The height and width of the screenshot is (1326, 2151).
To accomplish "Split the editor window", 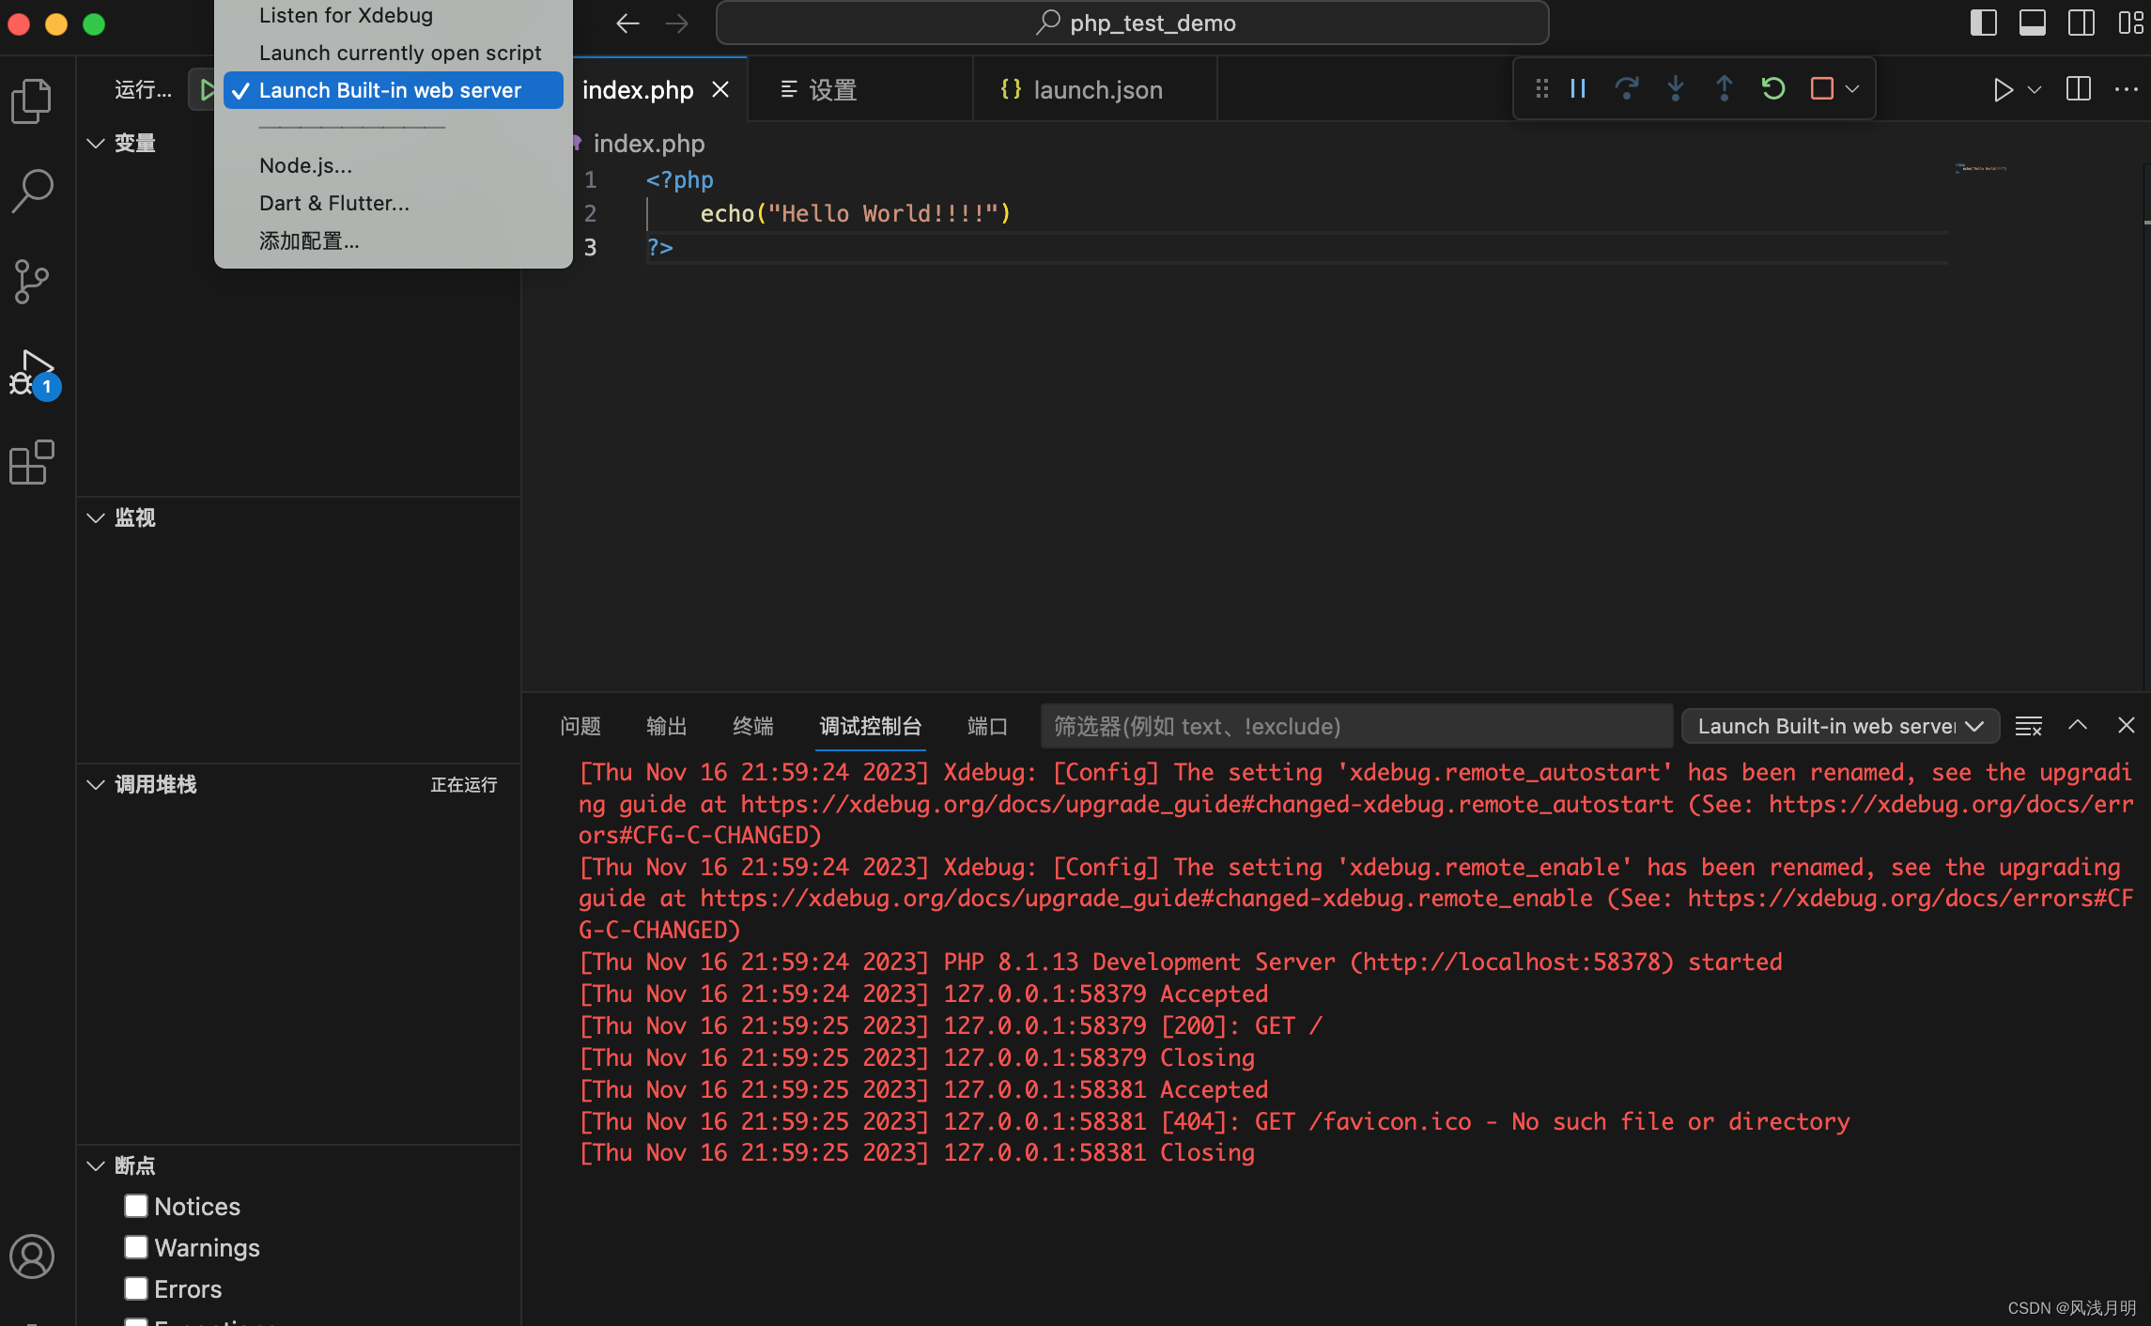I will 2077,88.
